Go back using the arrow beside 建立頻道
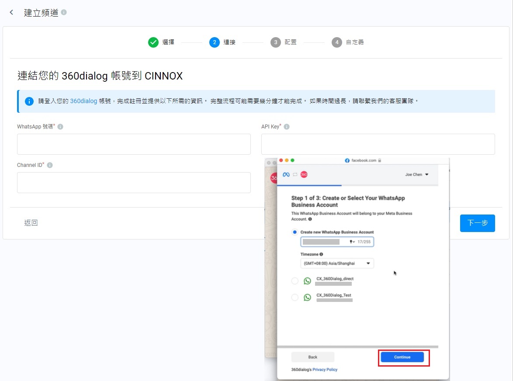The width and height of the screenshot is (513, 381). coord(11,12)
